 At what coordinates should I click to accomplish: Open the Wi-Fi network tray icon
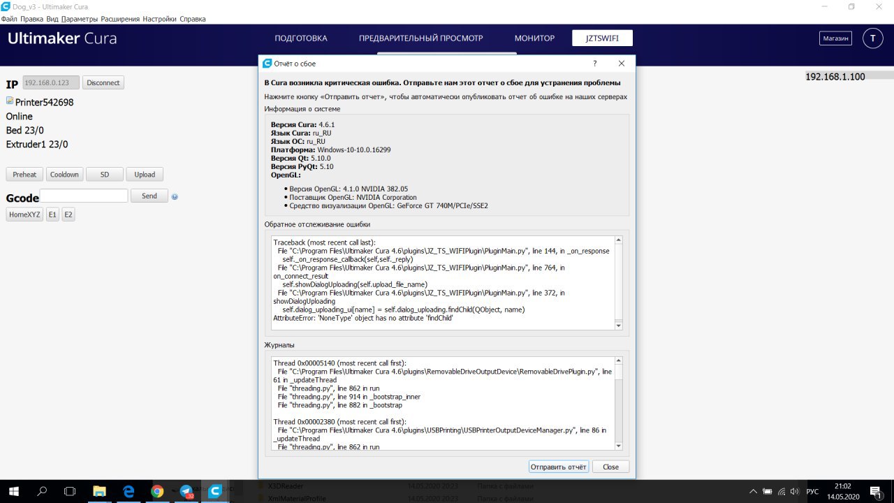point(781,492)
